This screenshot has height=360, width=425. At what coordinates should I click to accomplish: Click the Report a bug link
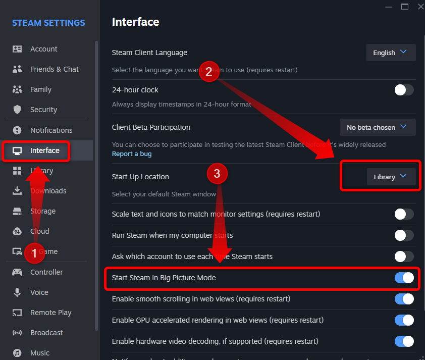tap(132, 153)
